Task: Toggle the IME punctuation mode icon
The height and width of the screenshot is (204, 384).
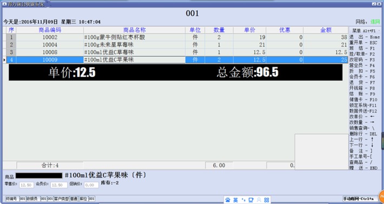Action: pyautogui.click(x=243, y=200)
